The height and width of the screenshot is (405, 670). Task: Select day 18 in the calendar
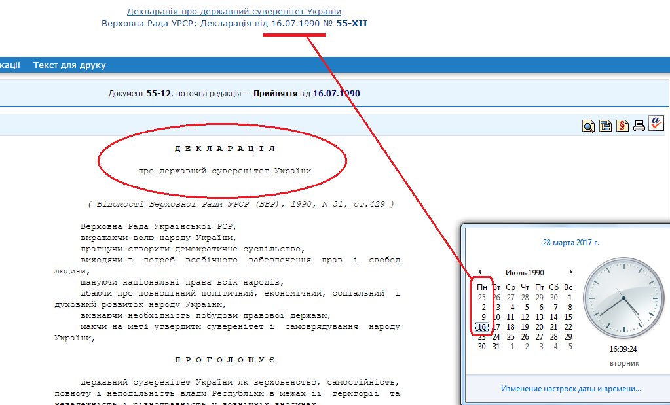tap(510, 327)
